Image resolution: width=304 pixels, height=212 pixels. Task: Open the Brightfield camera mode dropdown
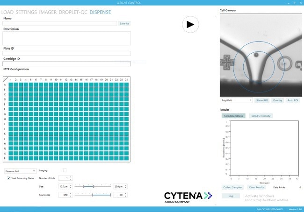pos(237,100)
